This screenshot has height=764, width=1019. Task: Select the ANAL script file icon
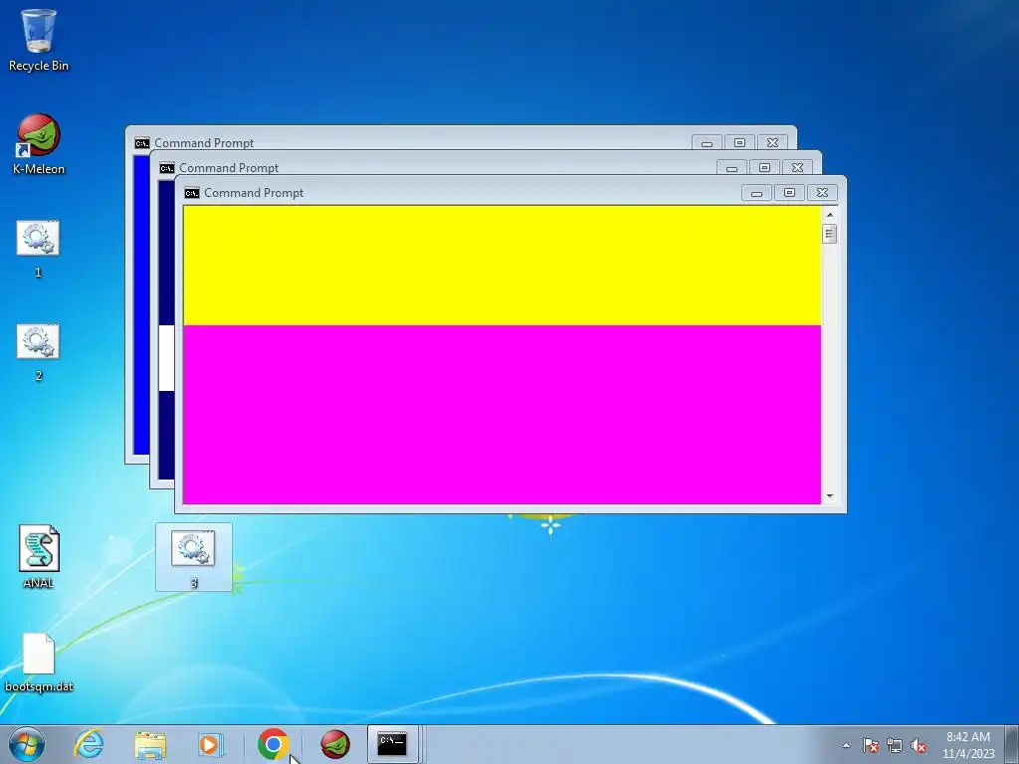[x=39, y=557]
